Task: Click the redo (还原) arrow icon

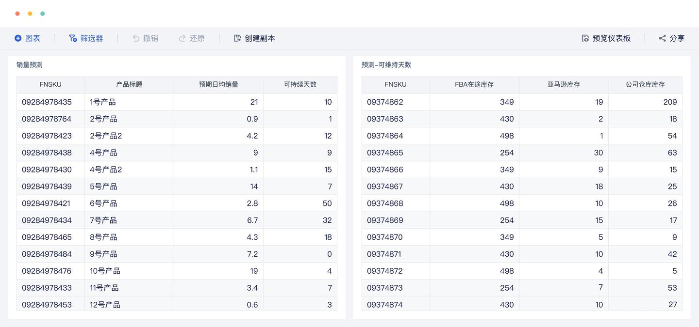Action: click(182, 38)
